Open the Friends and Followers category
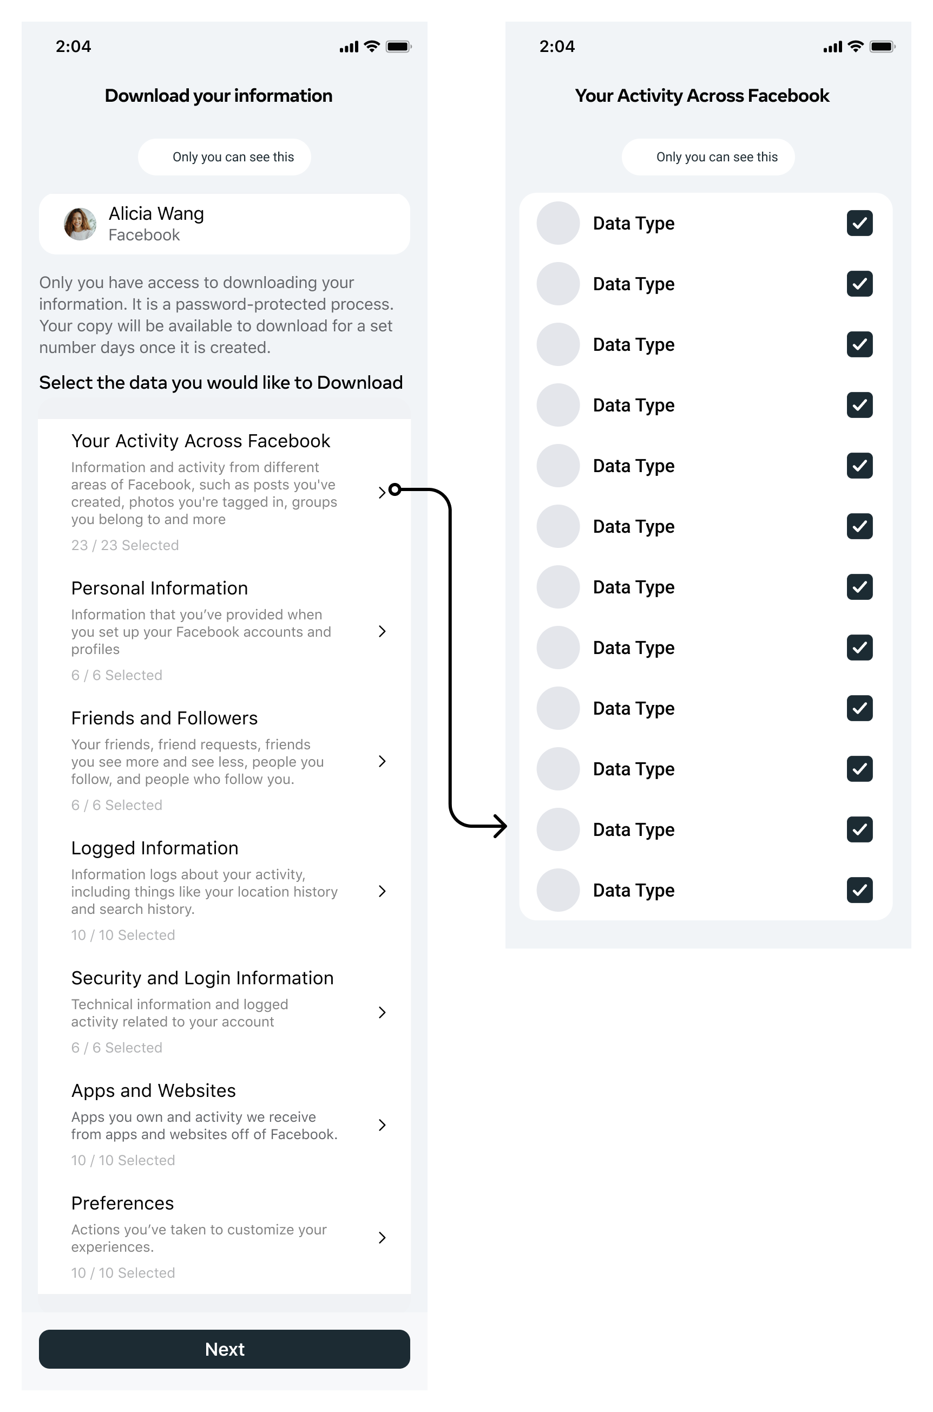933x1412 pixels. pyautogui.click(x=164, y=718)
